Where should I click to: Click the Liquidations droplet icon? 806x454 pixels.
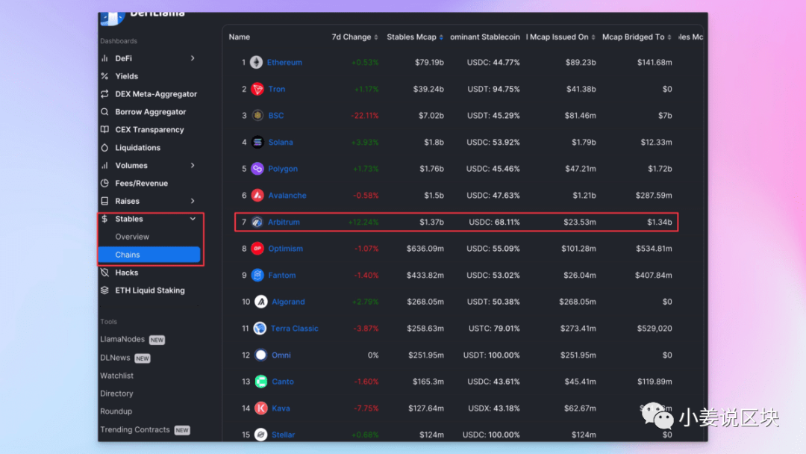[x=105, y=148]
